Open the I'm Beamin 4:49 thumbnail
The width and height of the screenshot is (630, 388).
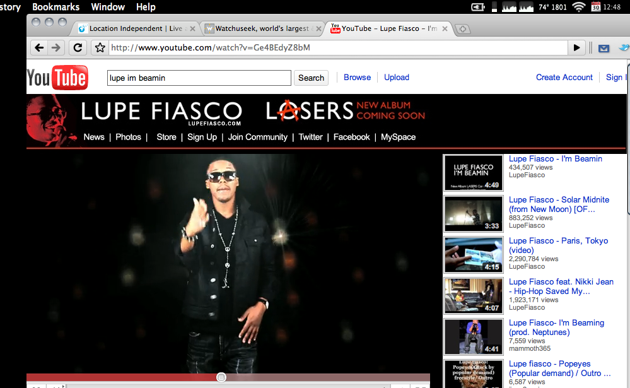point(474,173)
